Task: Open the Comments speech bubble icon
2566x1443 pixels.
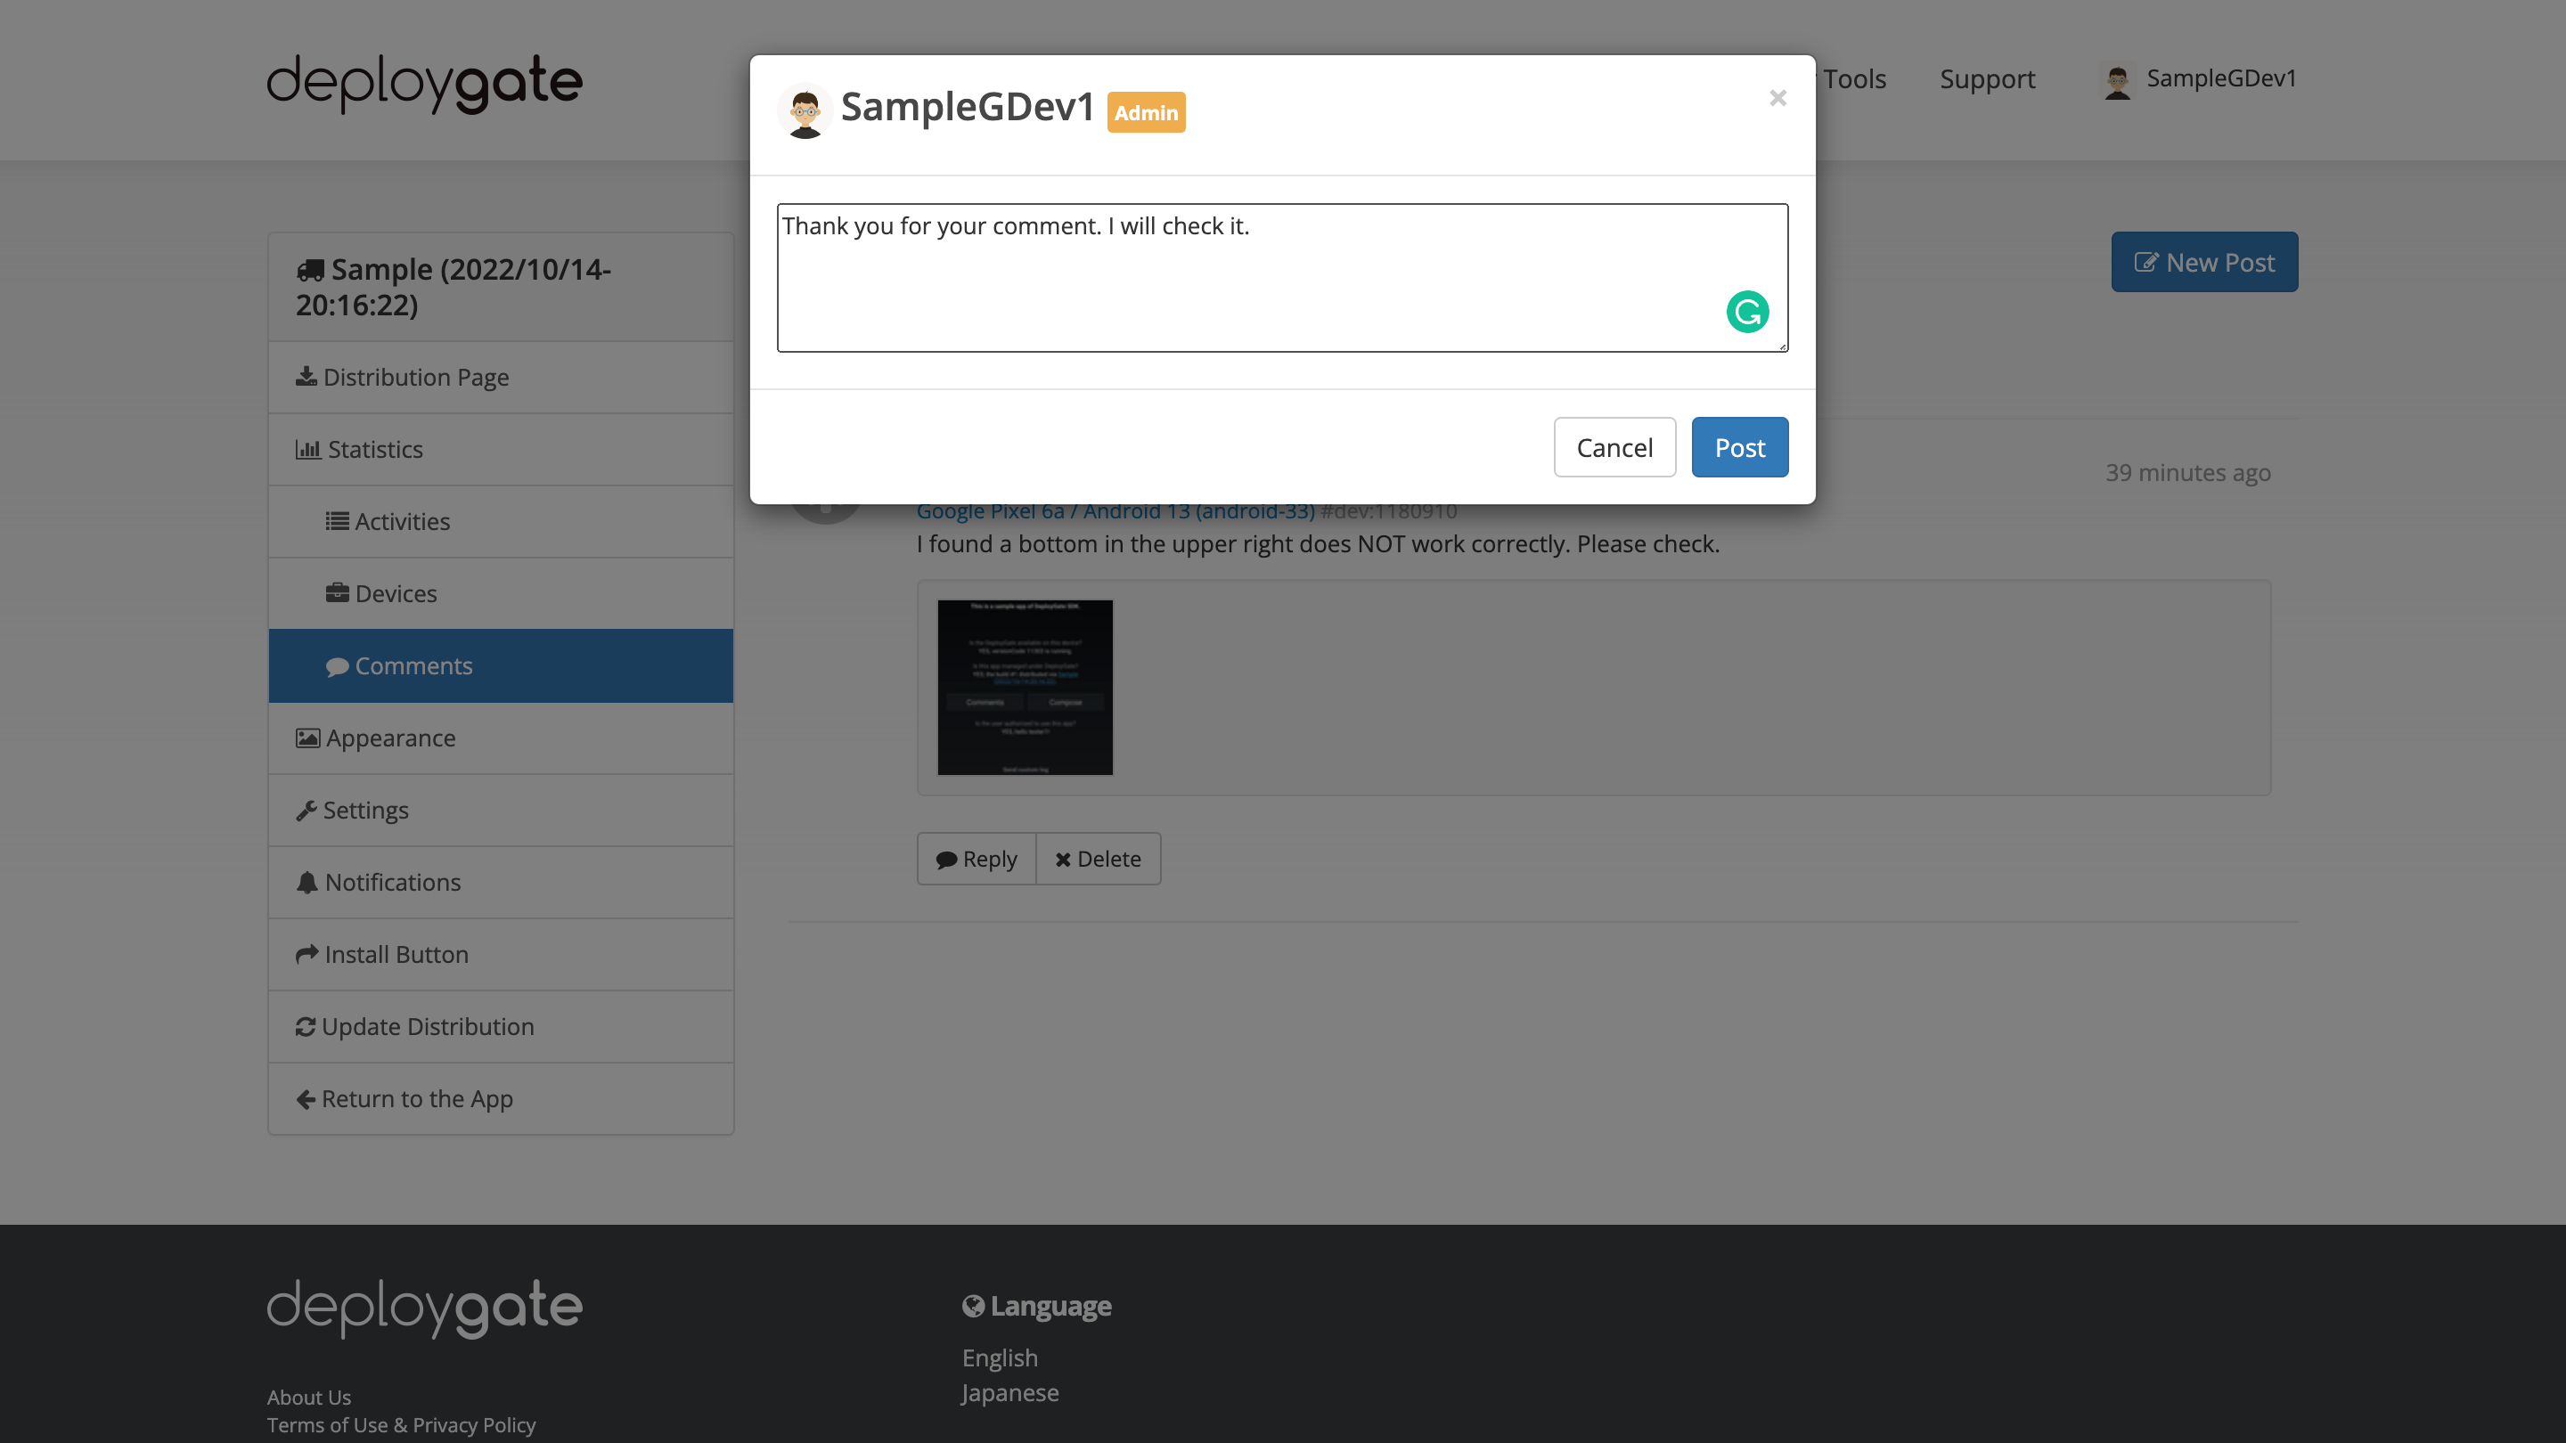Action: point(339,665)
